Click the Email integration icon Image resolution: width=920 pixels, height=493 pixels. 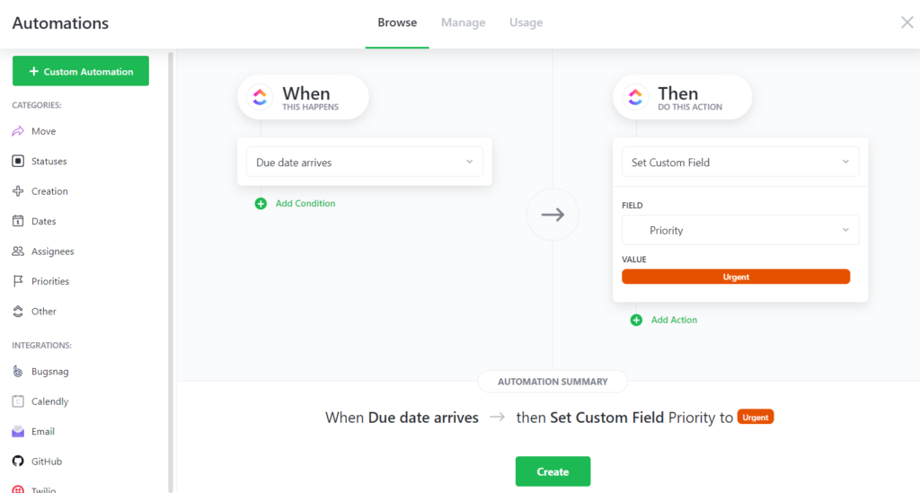tap(18, 431)
